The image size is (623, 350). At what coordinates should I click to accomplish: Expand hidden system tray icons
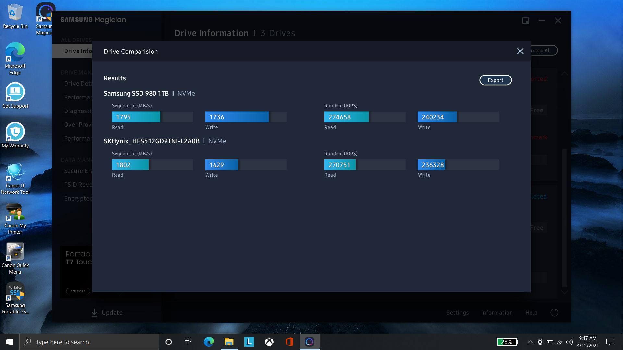(530, 342)
